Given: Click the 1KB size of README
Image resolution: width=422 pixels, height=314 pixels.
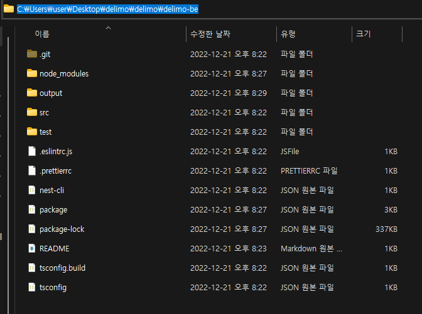Looking at the screenshot, I should 391,249.
